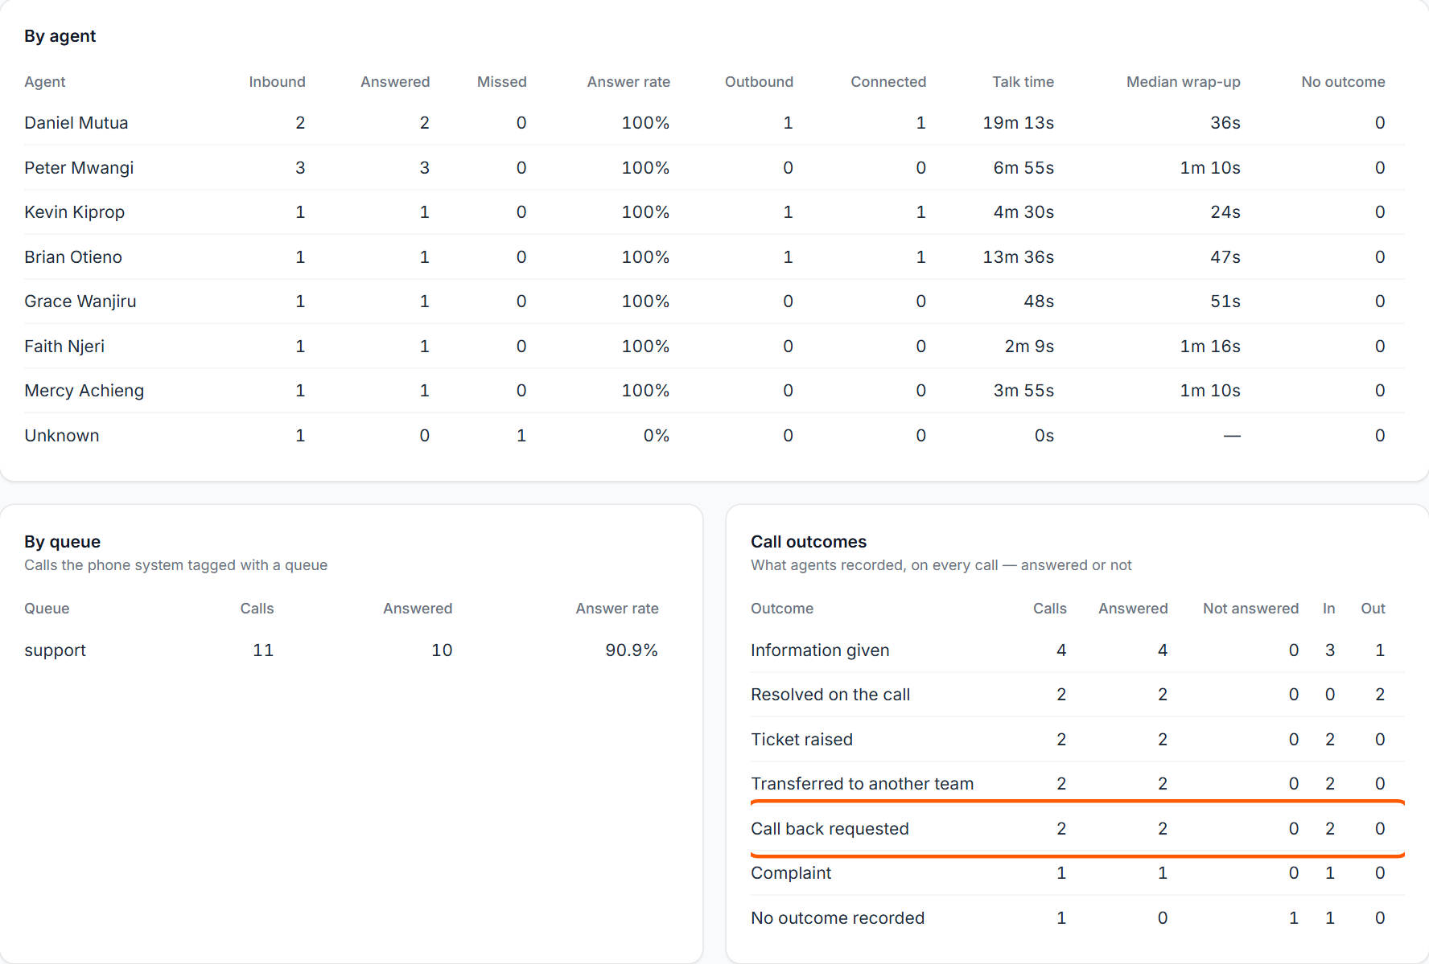Click Daniel Mutua's talk time 19m 13s

coord(1018,123)
